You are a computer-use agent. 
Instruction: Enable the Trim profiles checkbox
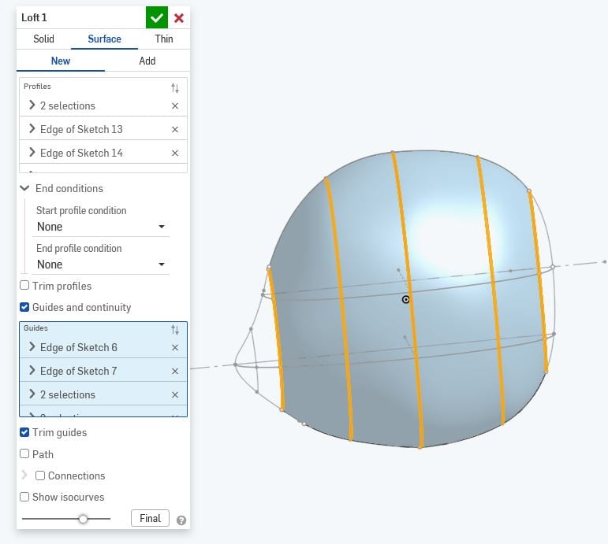click(x=24, y=285)
